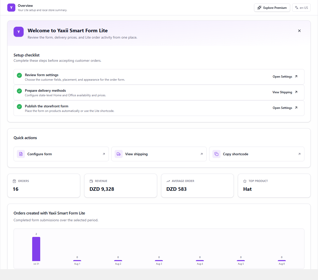Click the top product value Hat

coord(247,189)
